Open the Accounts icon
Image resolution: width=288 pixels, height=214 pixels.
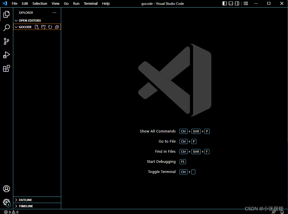tap(6, 189)
